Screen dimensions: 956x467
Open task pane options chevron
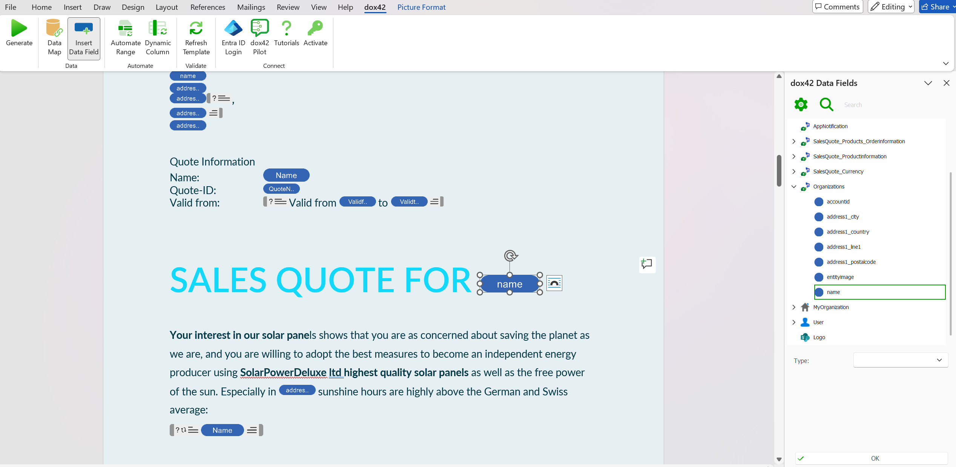[x=928, y=83]
